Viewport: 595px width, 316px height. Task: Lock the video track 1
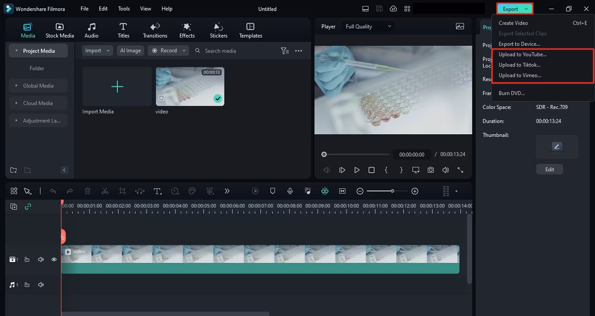[x=27, y=260]
